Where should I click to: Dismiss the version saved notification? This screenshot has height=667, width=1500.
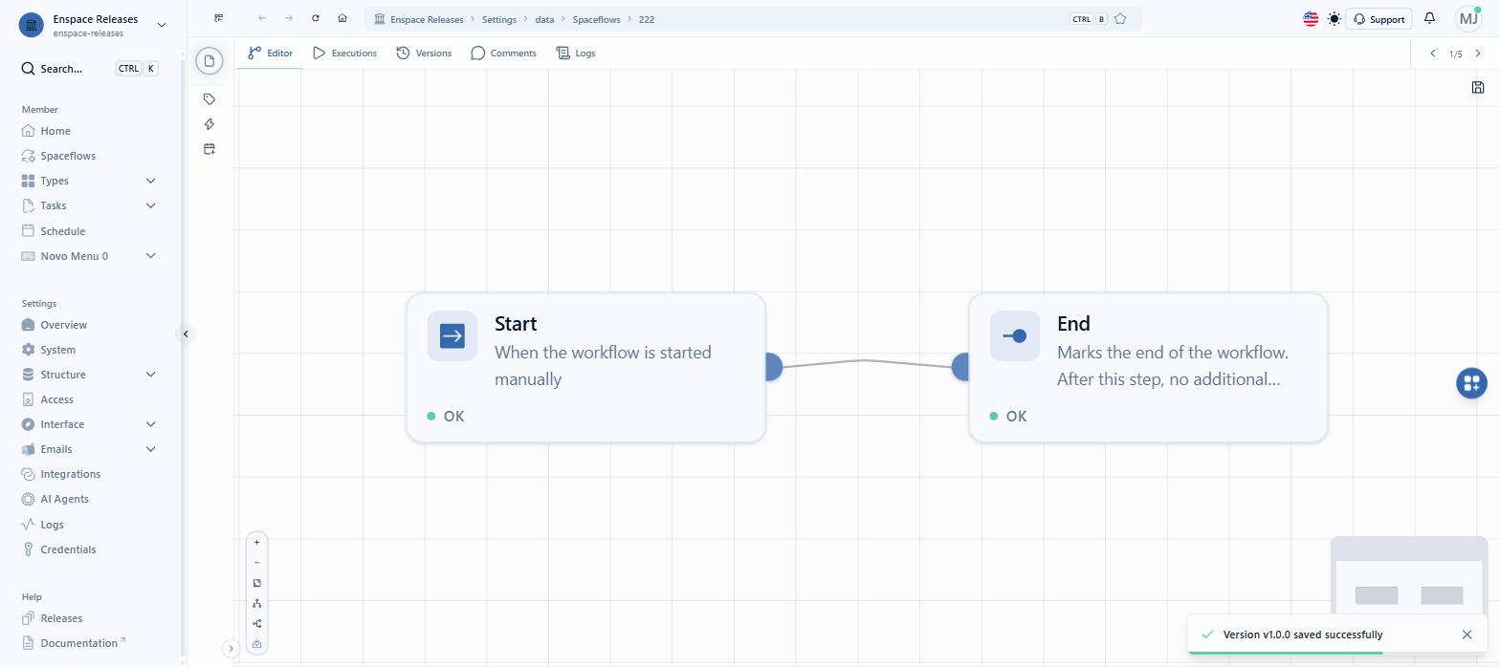point(1467,635)
